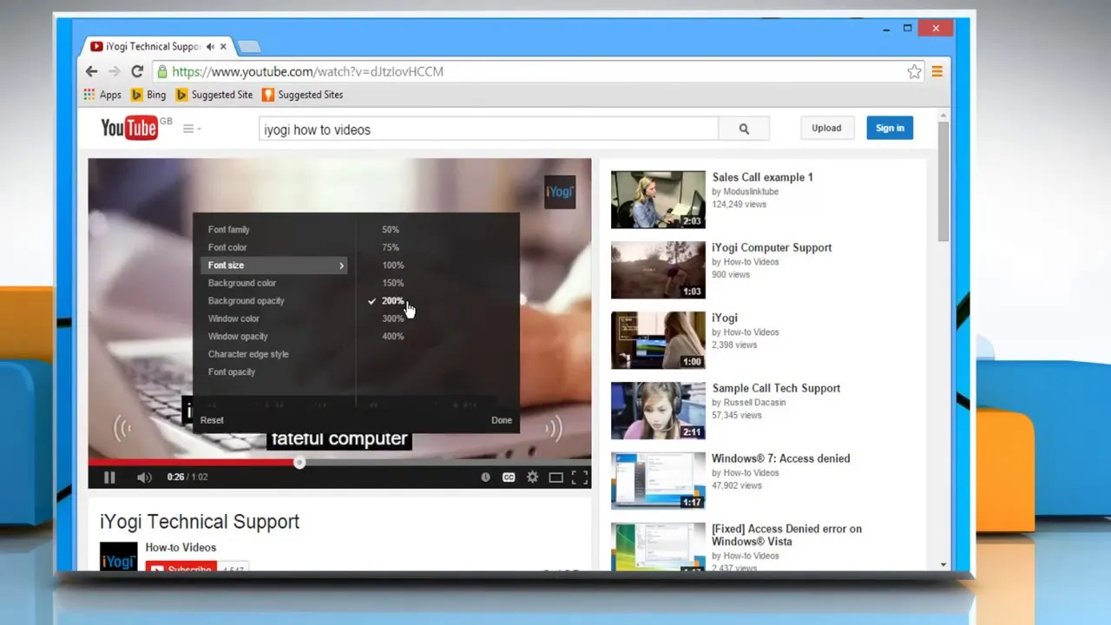Choose 75% font size
The image size is (1111, 625).
pos(391,247)
